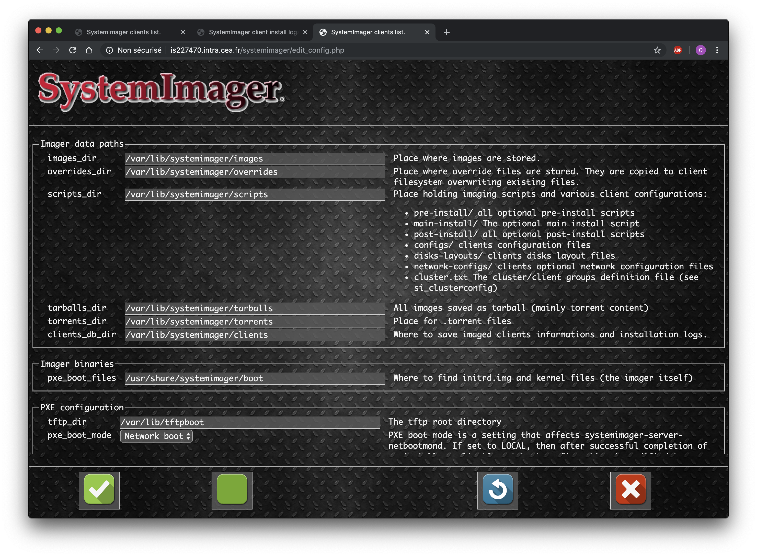The width and height of the screenshot is (757, 556).
Task: Click 'Place for .torrent files' description
Action: point(452,321)
